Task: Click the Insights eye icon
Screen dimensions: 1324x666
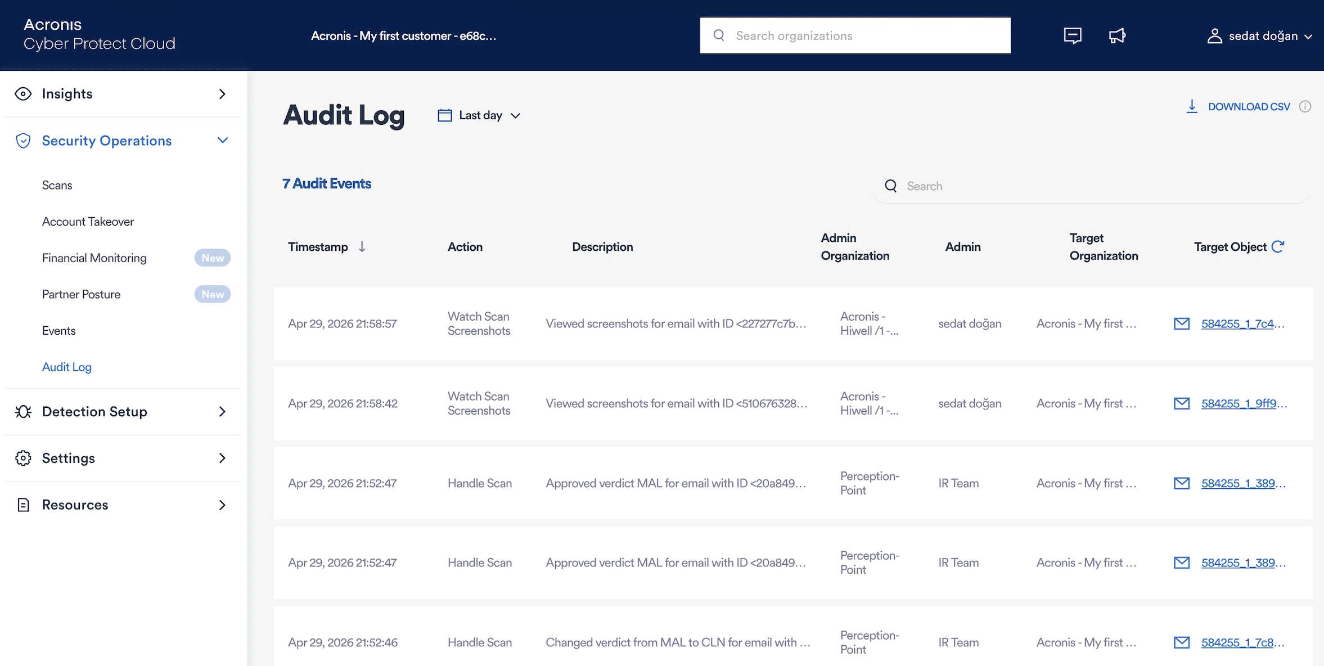Action: [23, 94]
